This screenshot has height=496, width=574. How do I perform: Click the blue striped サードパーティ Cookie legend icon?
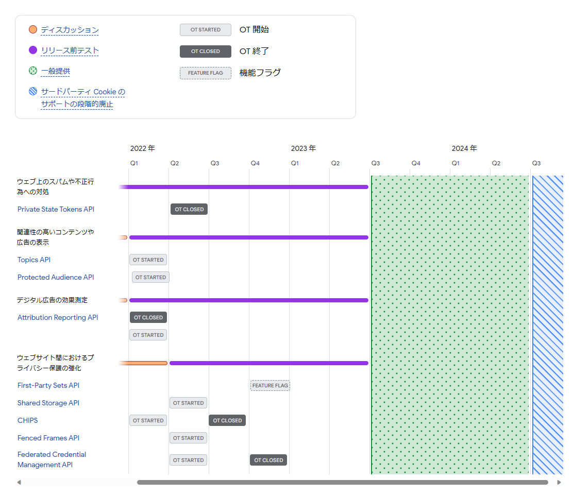tap(33, 91)
